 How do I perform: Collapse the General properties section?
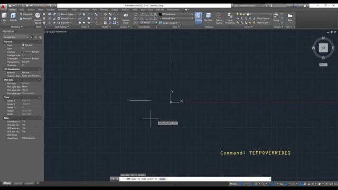(40, 42)
